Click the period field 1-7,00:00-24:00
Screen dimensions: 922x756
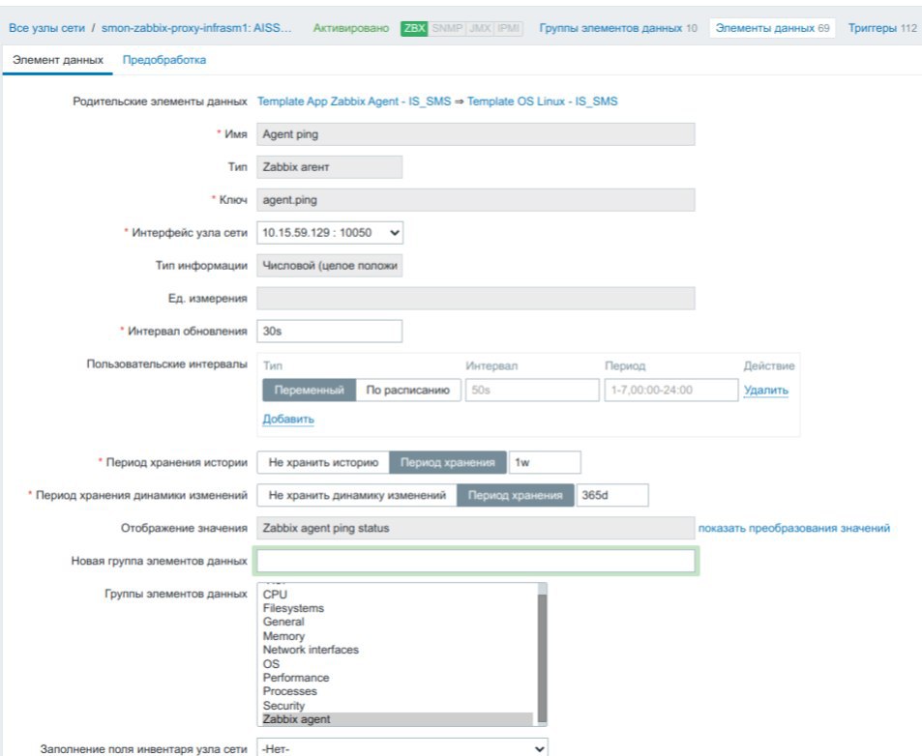[670, 390]
